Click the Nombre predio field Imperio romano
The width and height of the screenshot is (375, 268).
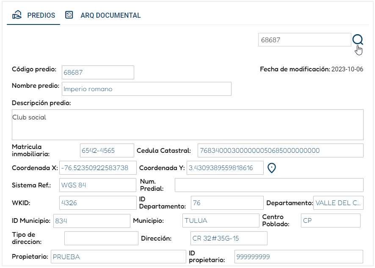[146, 89]
